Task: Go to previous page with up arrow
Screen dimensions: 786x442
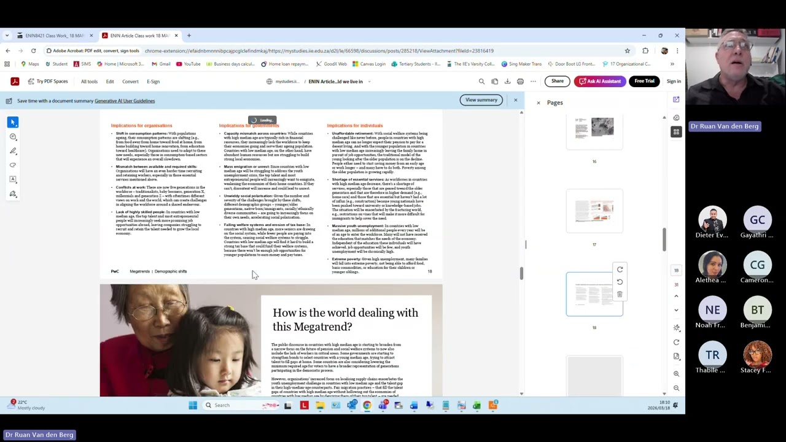Action: (x=676, y=297)
